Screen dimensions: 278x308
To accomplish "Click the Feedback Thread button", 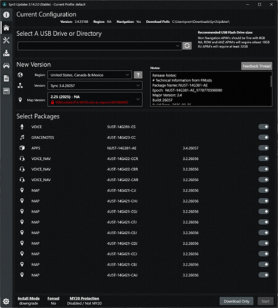I will pos(256,66).
